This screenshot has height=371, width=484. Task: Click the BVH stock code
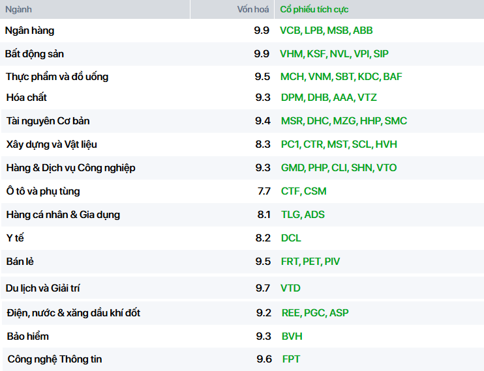click(x=292, y=337)
